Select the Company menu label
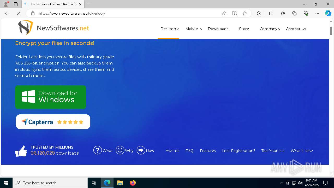This screenshot has width=334, height=188. (x=268, y=29)
